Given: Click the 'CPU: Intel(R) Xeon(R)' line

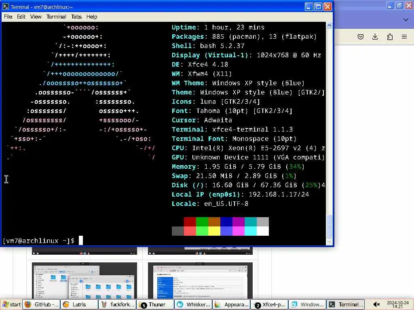Looking at the screenshot, I should [248, 148].
